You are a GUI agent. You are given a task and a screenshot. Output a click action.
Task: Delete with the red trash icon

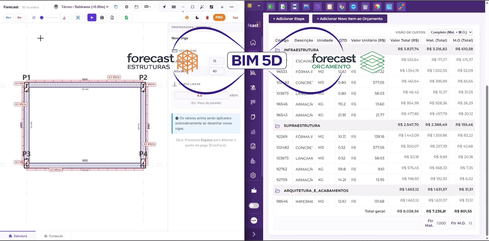coord(207,18)
